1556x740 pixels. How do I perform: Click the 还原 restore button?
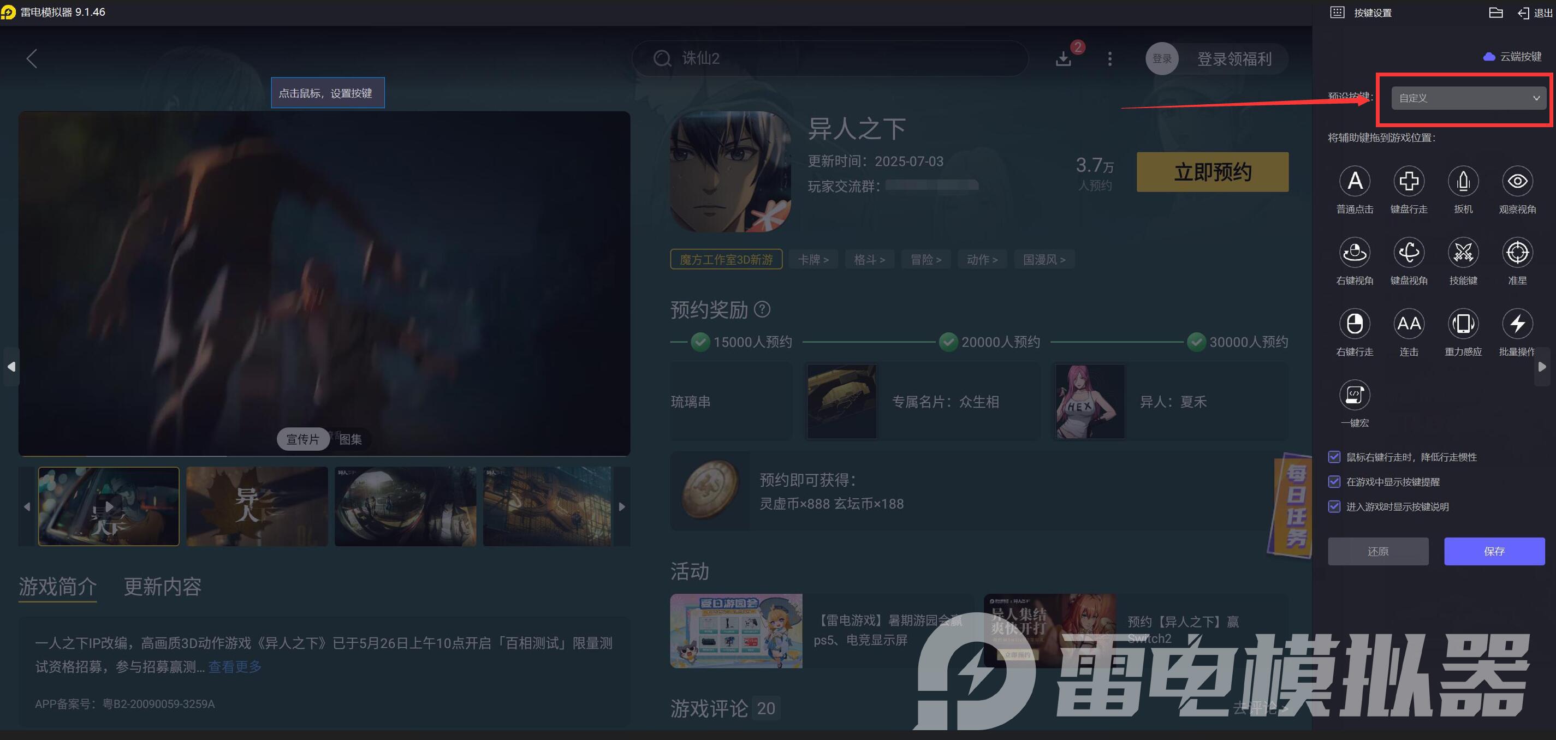[1378, 551]
